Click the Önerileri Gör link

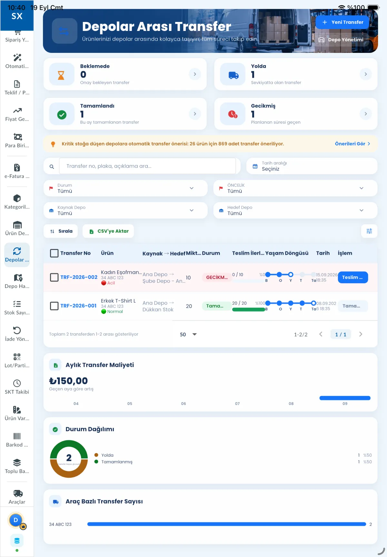(x=352, y=144)
